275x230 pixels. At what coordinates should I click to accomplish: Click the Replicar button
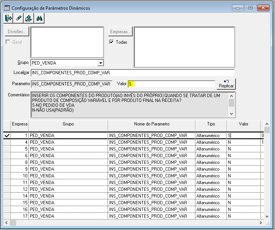226,84
